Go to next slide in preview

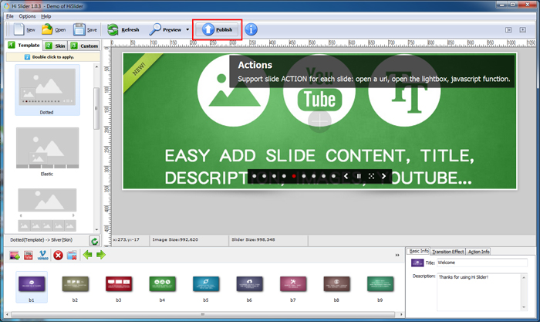pos(383,176)
